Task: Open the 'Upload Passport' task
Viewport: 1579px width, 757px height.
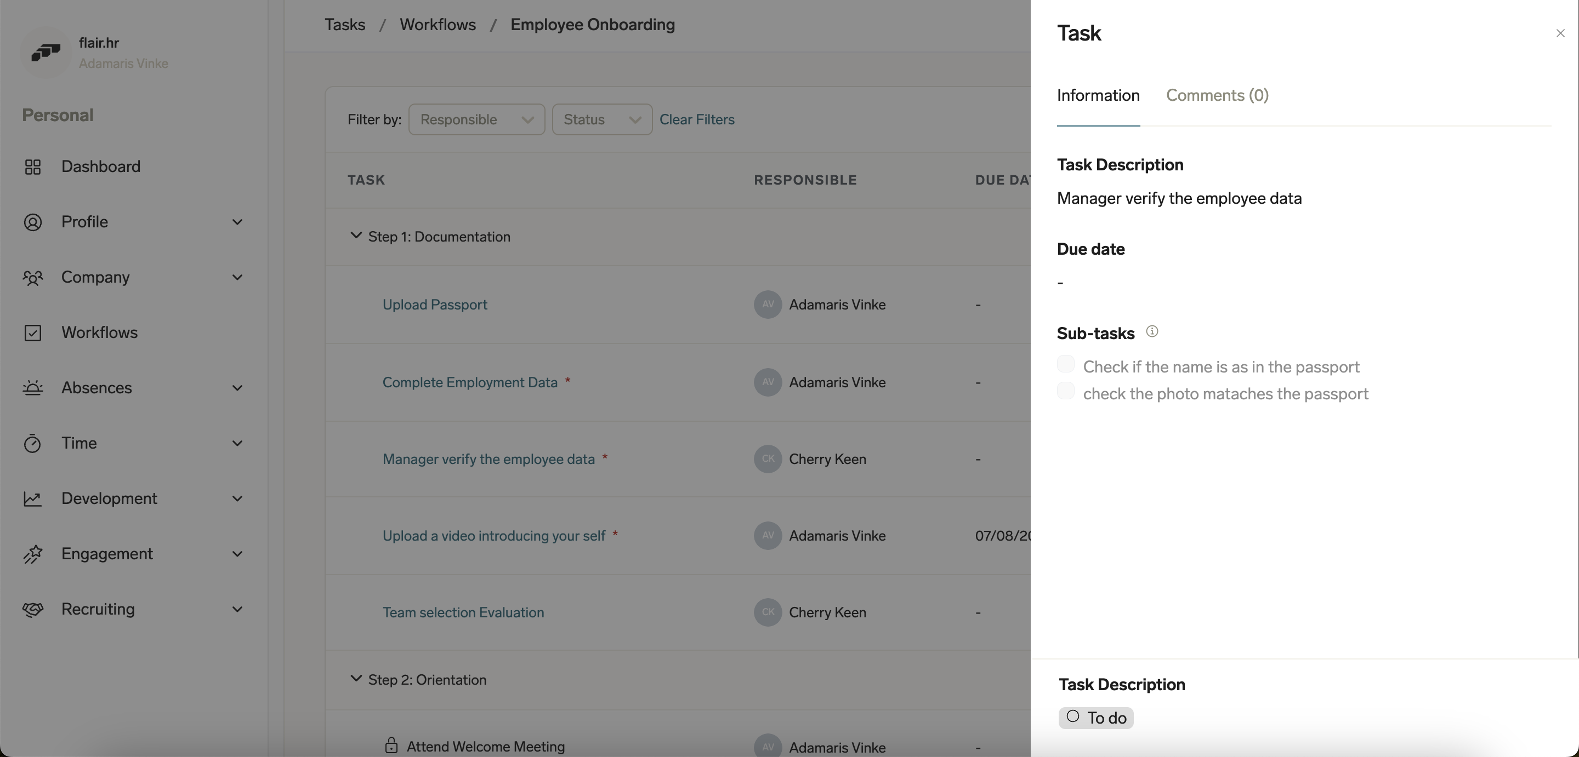Action: 434,305
